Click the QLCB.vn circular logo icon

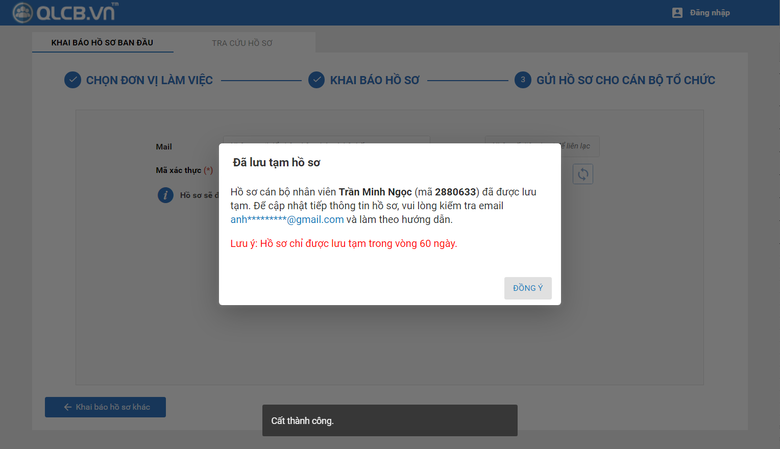tap(22, 13)
